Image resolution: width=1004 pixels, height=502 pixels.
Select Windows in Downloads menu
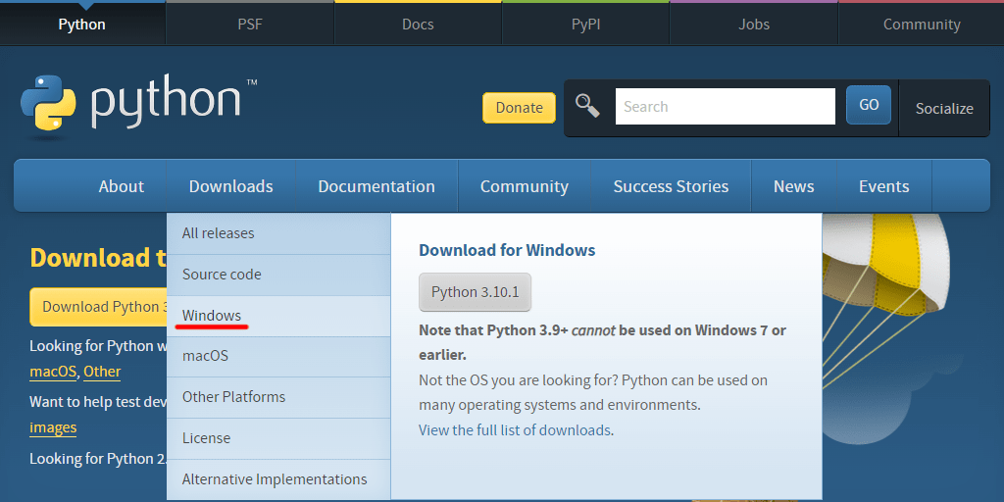point(212,315)
